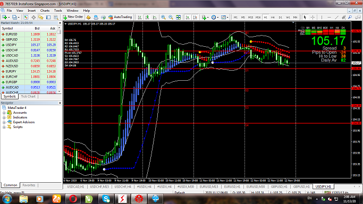Set timeframe to D1
Image resolution: width=363 pixels, height=204 pixels.
(280, 18)
